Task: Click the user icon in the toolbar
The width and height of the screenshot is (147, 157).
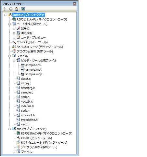Action: [17, 9]
